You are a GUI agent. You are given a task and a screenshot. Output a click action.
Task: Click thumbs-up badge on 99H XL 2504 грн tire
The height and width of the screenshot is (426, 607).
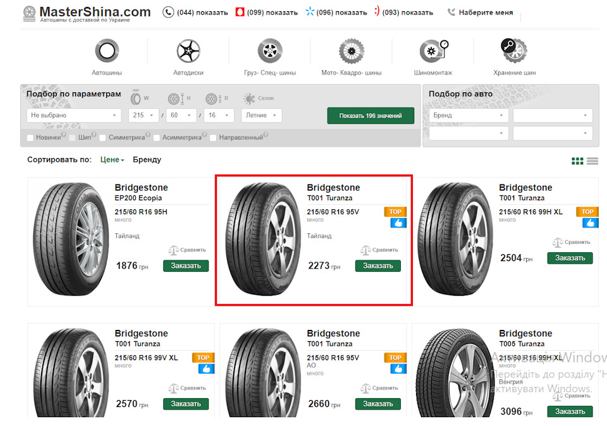591,223
